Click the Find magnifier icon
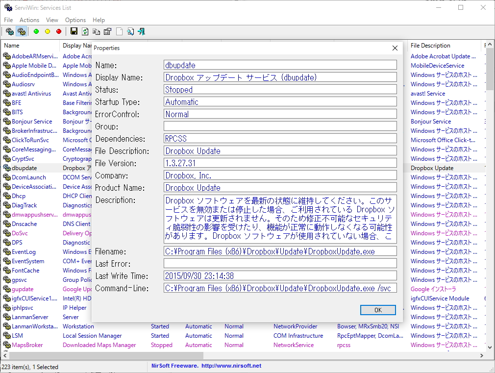The height and width of the screenshot is (373, 495). [x=129, y=31]
